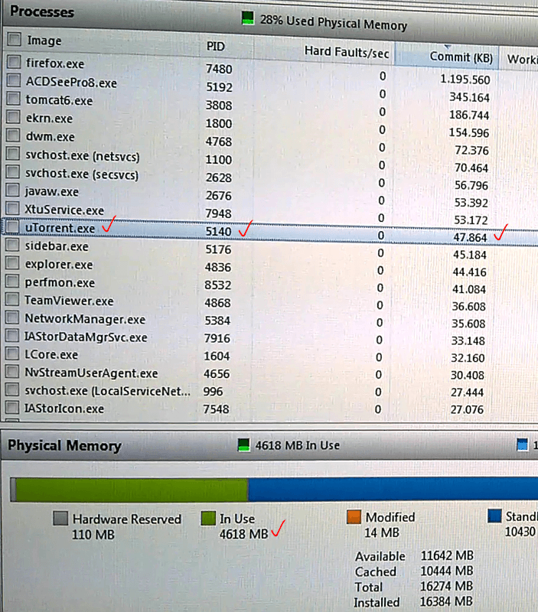The image size is (538, 612).
Task: Click the blue Standby segment of memory bar
Action: click(x=393, y=489)
